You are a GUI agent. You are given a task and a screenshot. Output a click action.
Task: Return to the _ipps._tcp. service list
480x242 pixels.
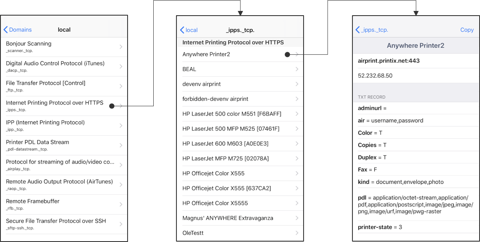tap(372, 30)
